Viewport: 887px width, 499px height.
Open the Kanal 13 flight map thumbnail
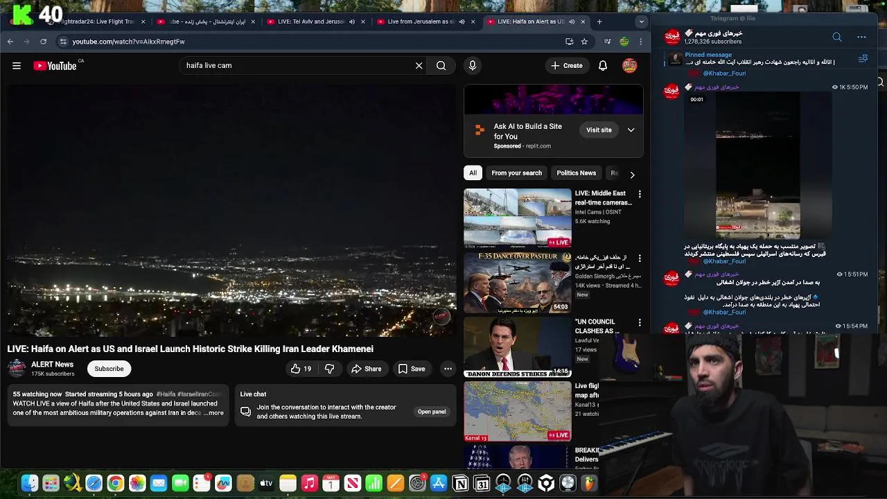click(x=517, y=412)
